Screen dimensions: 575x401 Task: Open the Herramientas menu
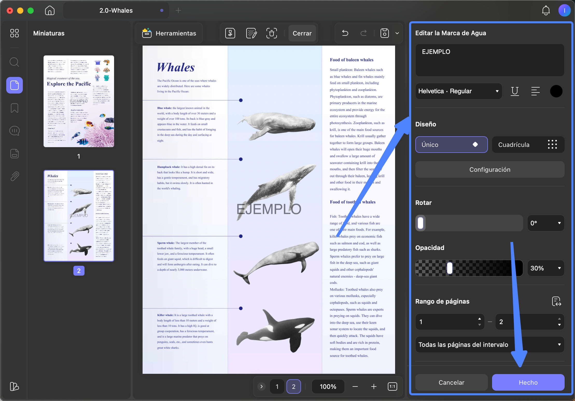click(x=169, y=33)
